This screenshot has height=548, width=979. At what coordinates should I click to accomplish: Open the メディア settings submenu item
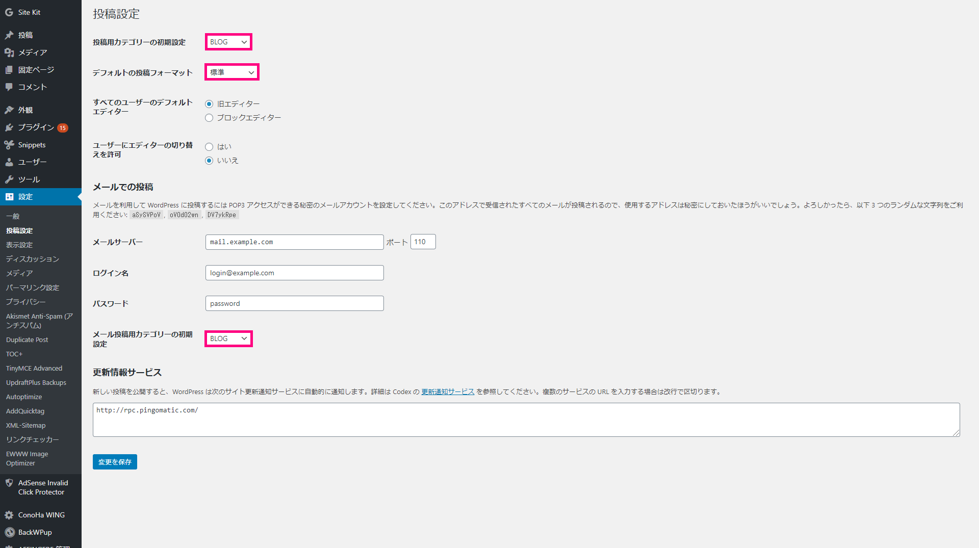coord(19,273)
